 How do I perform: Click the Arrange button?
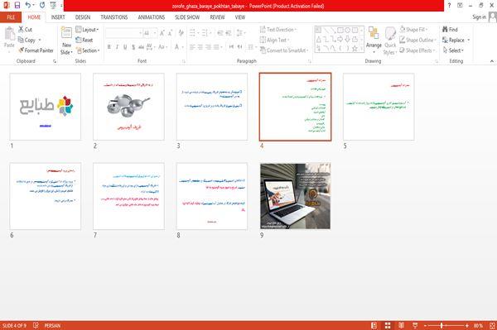point(374,40)
